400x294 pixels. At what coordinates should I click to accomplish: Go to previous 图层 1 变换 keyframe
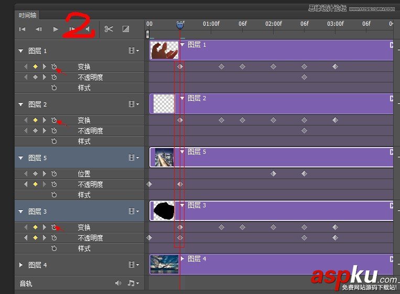26,67
